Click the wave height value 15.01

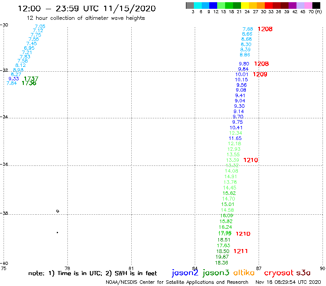tap(228, 204)
